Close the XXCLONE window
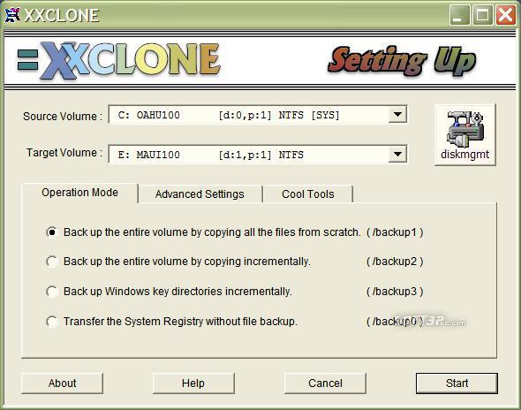The width and height of the screenshot is (521, 410). point(506,15)
